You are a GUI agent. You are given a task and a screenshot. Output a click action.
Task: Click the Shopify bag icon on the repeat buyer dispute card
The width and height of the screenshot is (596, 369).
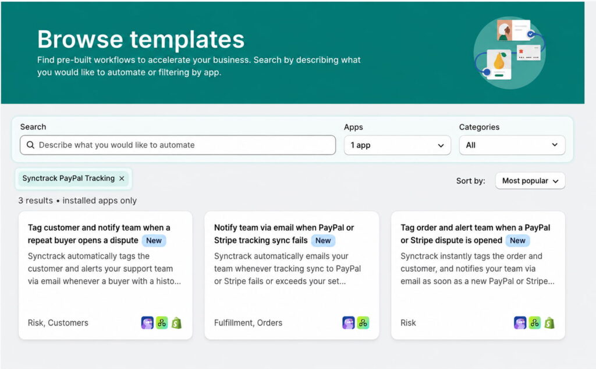pos(176,323)
